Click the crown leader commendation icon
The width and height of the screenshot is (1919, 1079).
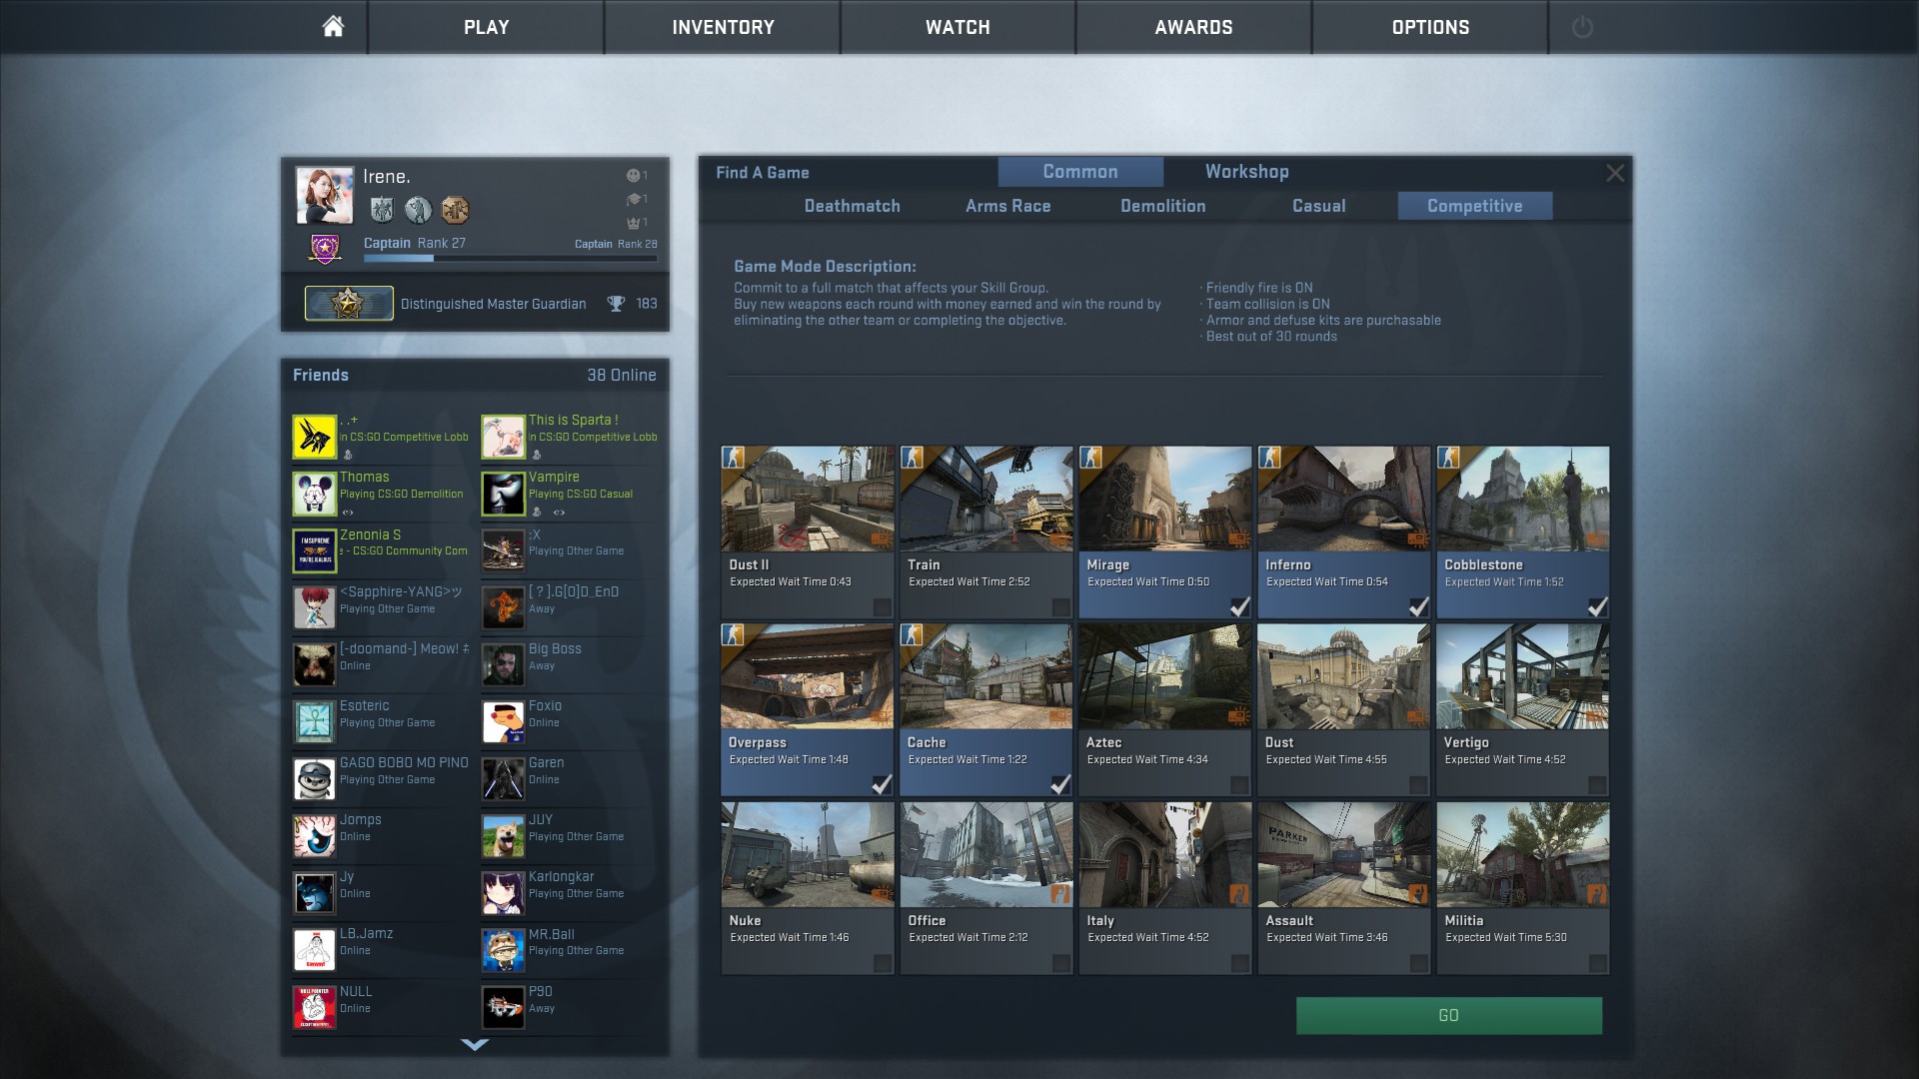tap(633, 223)
